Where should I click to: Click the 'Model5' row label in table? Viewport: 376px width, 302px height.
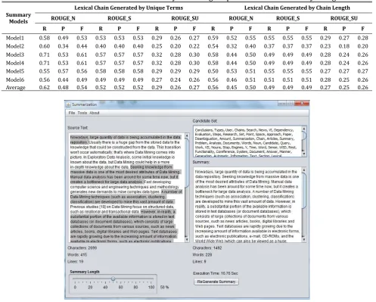coord(15,71)
